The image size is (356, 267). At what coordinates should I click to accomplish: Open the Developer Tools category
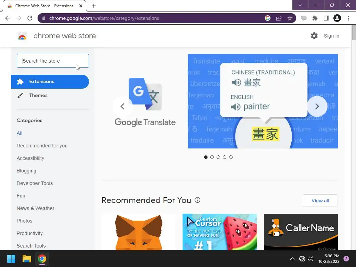[35, 183]
